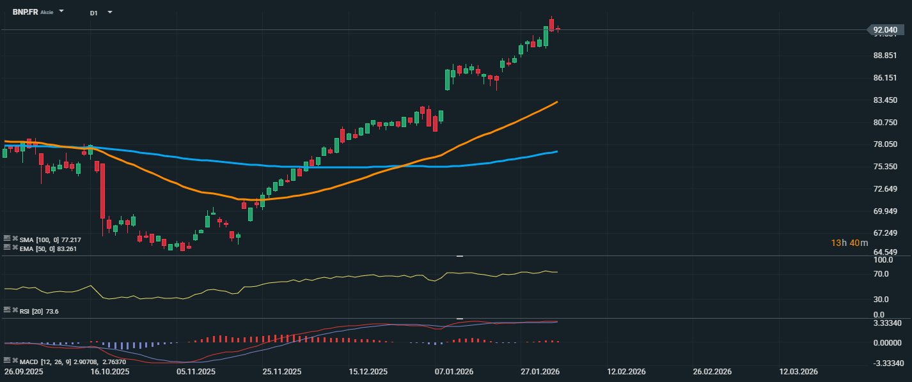Remove the MACD [12, 26, 9] indicator
Viewport: 912px width, 382px height.
pos(15,361)
